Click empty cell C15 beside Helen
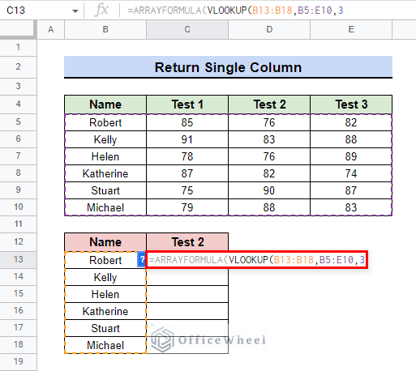Viewport: 416px width, 371px height. click(x=187, y=294)
